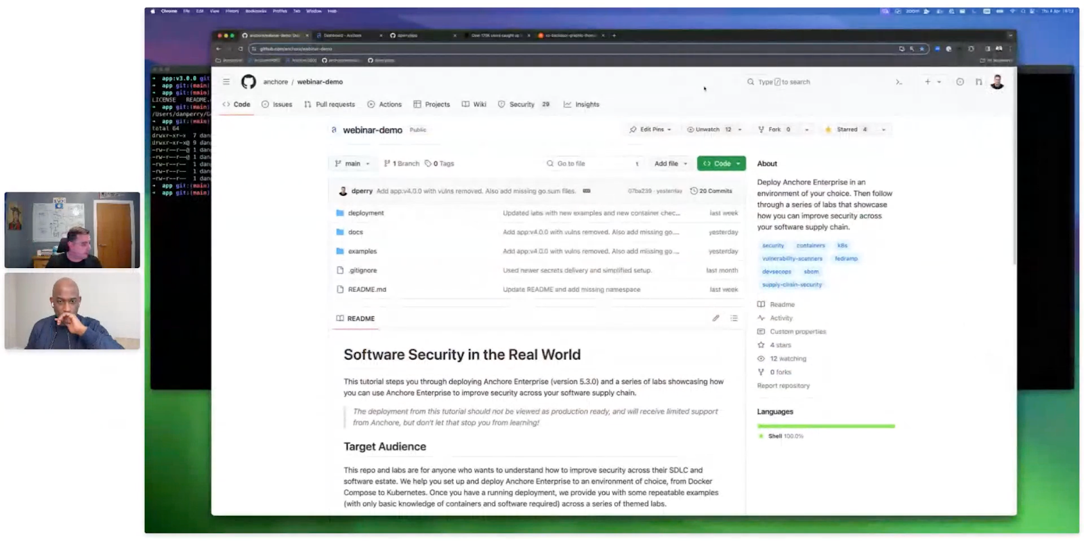The width and height of the screenshot is (1084, 541).
Task: Open the Chrome menu in macOS menu bar
Action: pos(169,11)
